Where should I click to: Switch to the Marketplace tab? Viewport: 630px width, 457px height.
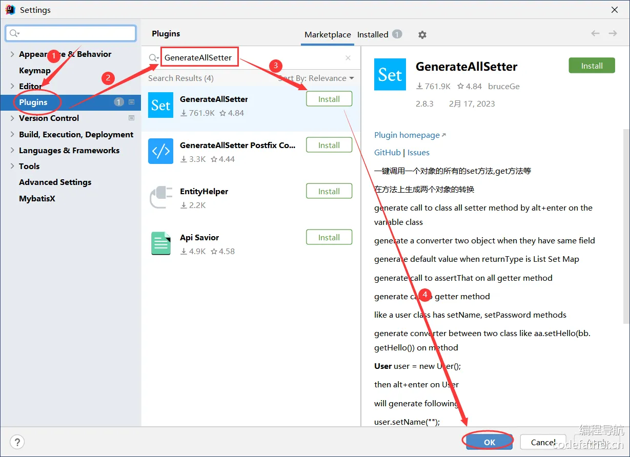(328, 35)
